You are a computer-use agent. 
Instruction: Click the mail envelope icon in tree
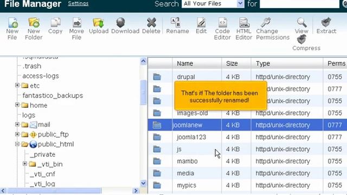tap(33, 125)
